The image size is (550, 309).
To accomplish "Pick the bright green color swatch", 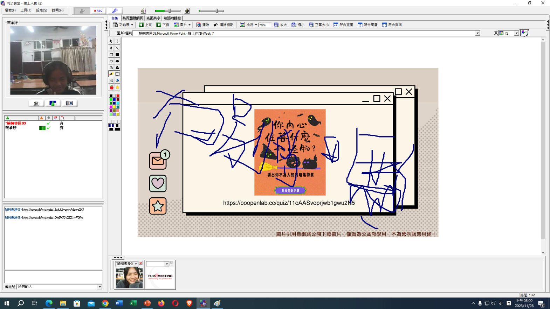I will pos(111,99).
